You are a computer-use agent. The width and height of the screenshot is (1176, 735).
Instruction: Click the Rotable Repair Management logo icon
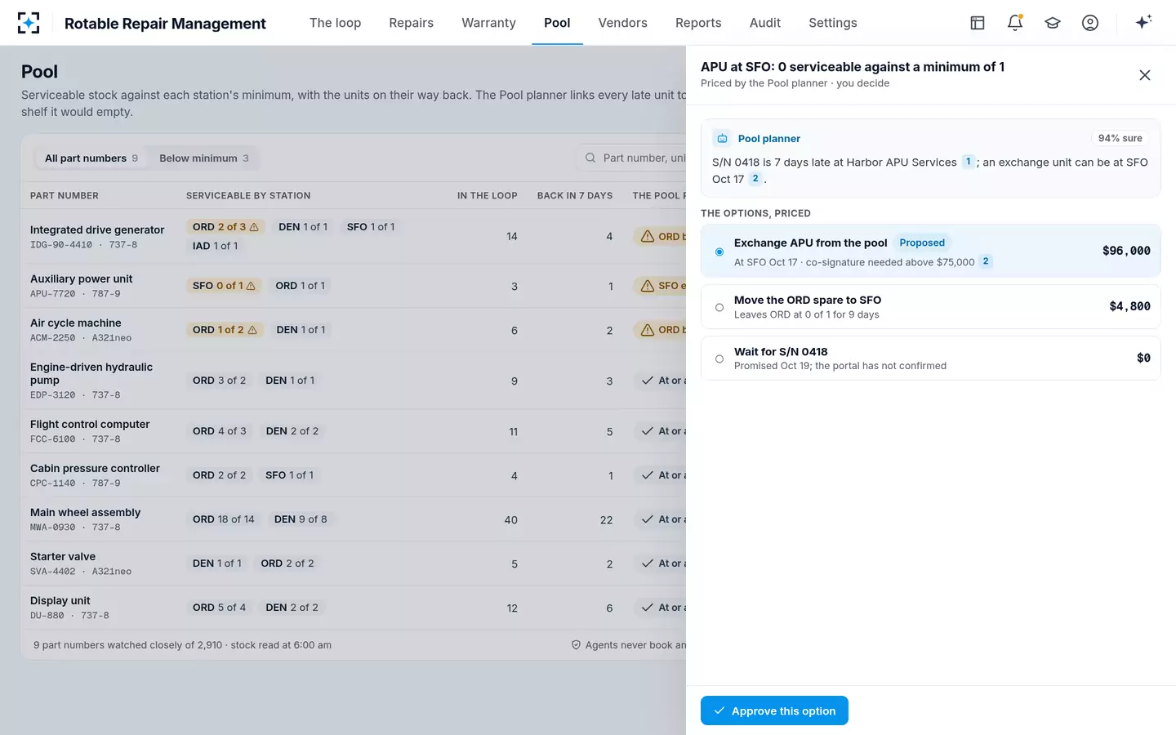pyautogui.click(x=29, y=23)
